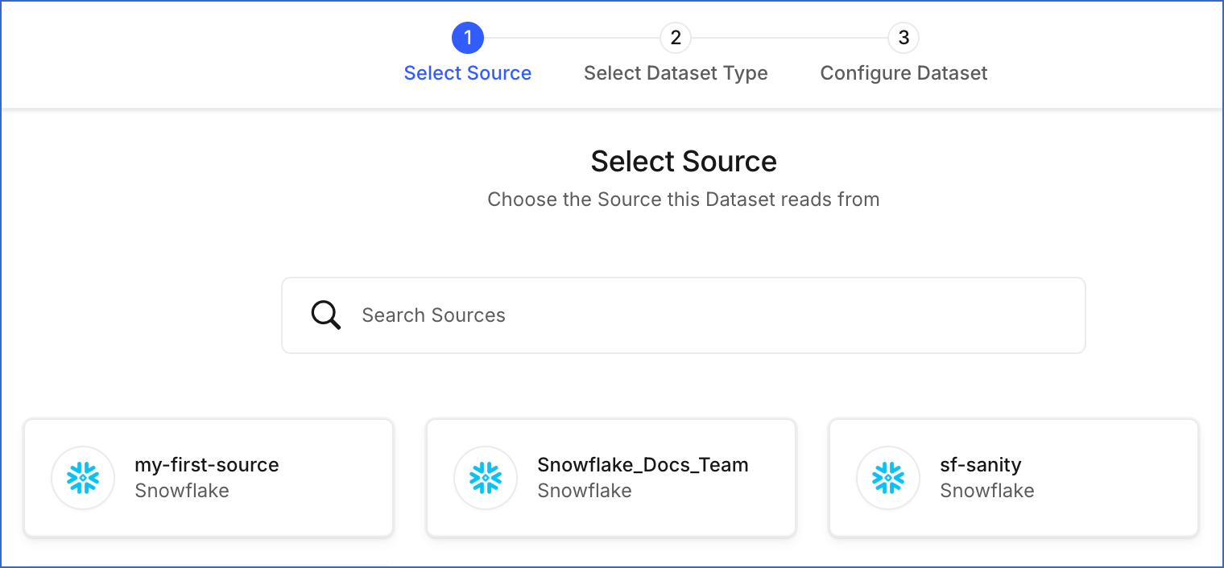Screen dimensions: 1224x568
Task: Click 'Snowflake' subtitle under sf-sanity
Action: pyautogui.click(x=987, y=491)
